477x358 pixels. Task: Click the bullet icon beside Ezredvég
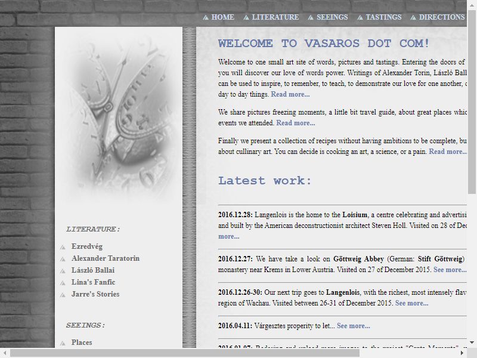coord(63,247)
